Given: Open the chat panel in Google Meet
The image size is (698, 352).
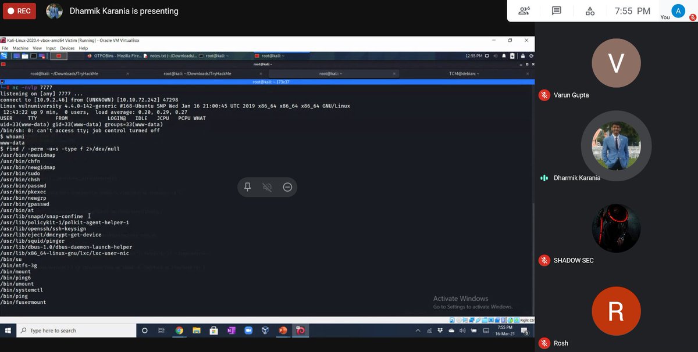Looking at the screenshot, I should pyautogui.click(x=555, y=11).
